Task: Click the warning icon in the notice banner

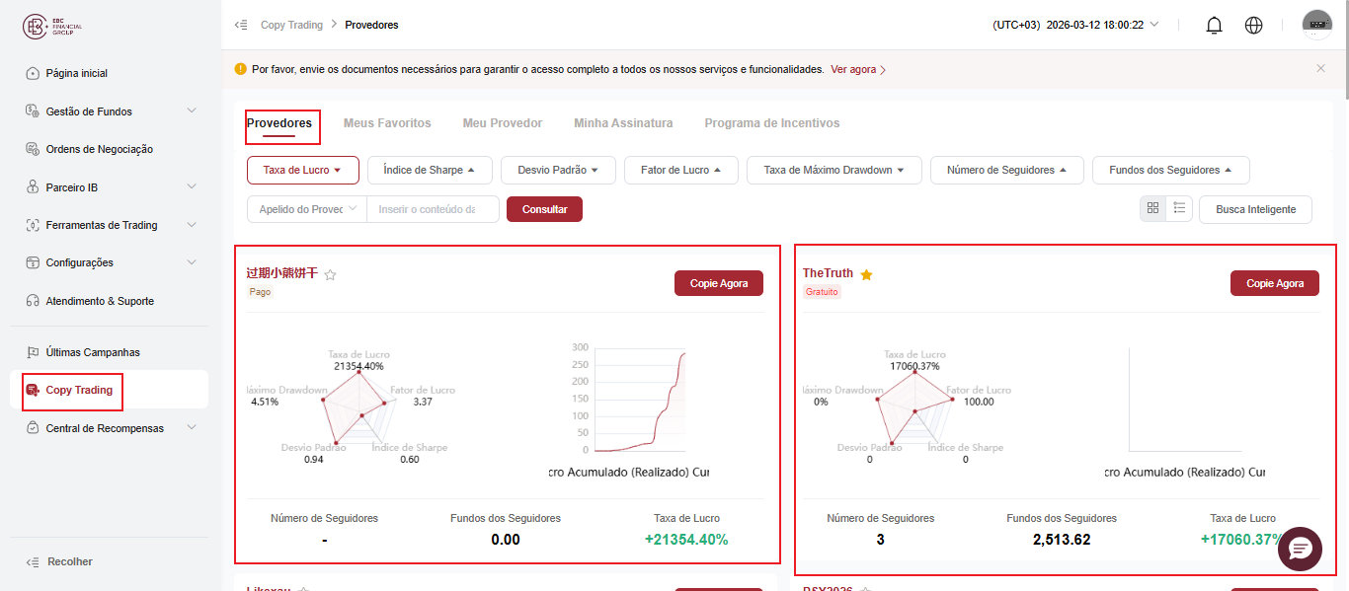Action: tap(240, 69)
